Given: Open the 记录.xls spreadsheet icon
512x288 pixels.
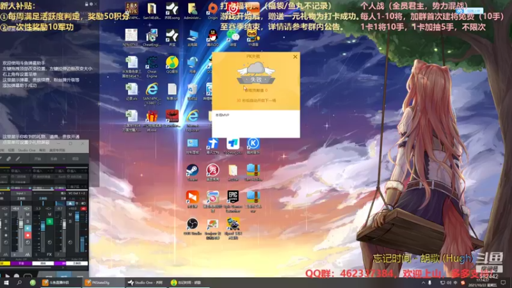Looking at the screenshot, I should tap(132, 92).
